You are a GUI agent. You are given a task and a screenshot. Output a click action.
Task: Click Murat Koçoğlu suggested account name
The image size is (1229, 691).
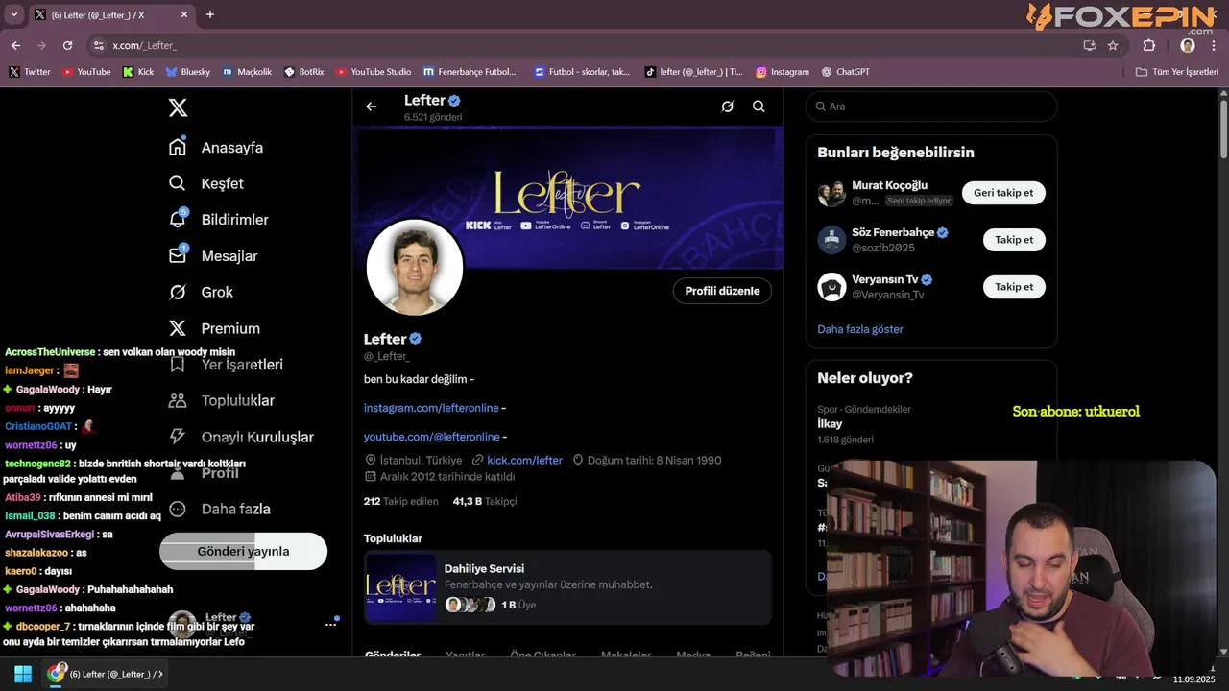click(x=889, y=185)
